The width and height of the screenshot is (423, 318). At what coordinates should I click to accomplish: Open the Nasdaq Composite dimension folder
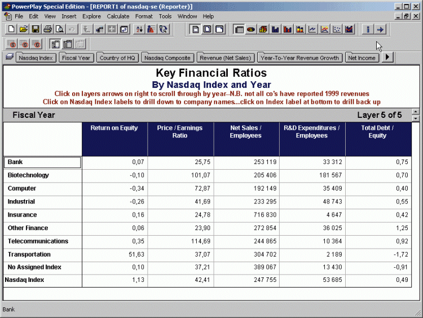(x=168, y=58)
